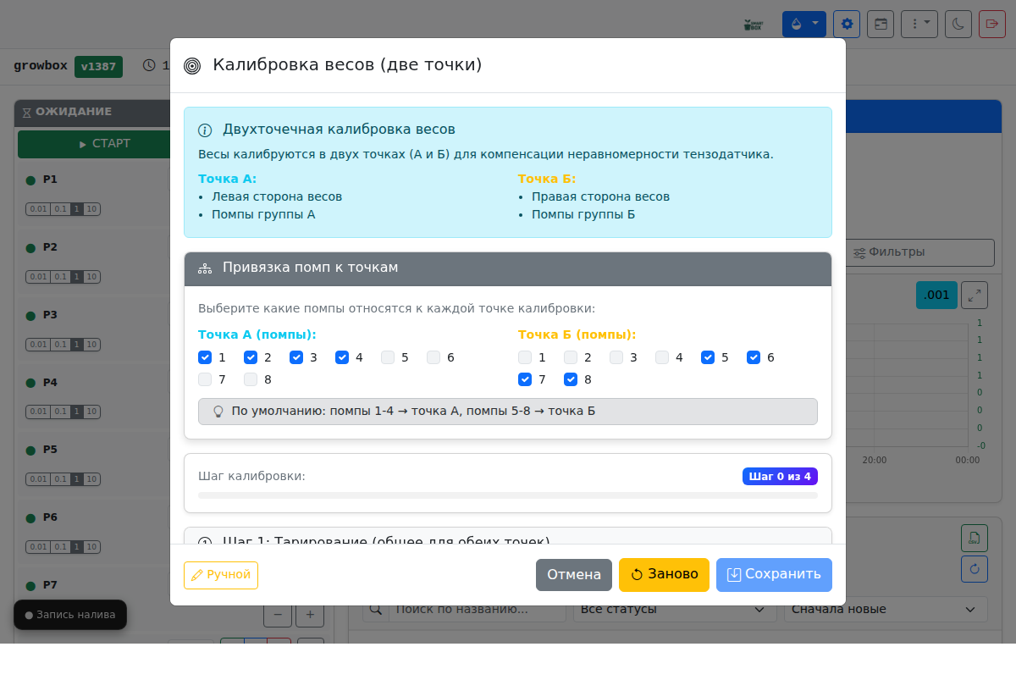Image resolution: width=1016 pixels, height=691 pixels.
Task: Click the Заново restart button
Action: (664, 575)
